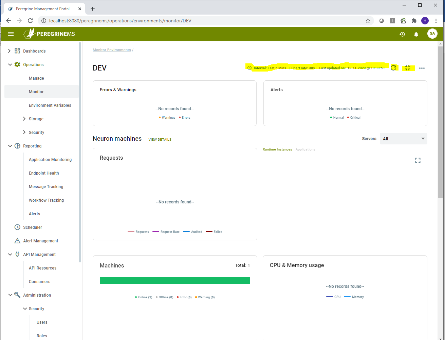Expand the Security submenu under Operations
This screenshot has width=445, height=340.
[x=24, y=132]
